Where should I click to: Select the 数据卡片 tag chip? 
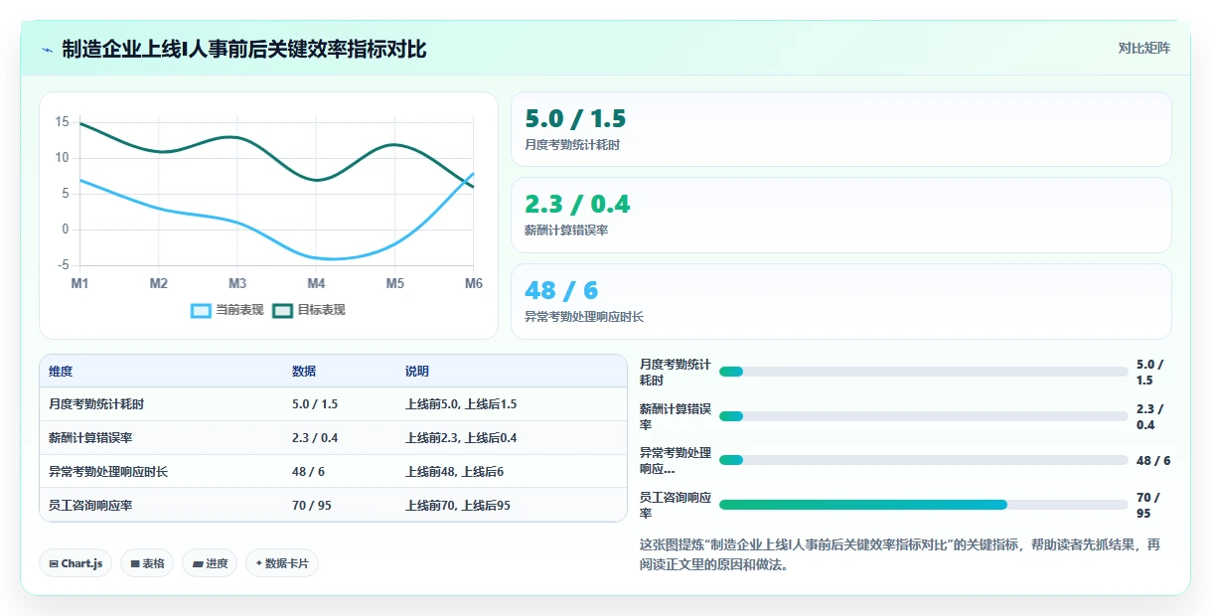[282, 563]
